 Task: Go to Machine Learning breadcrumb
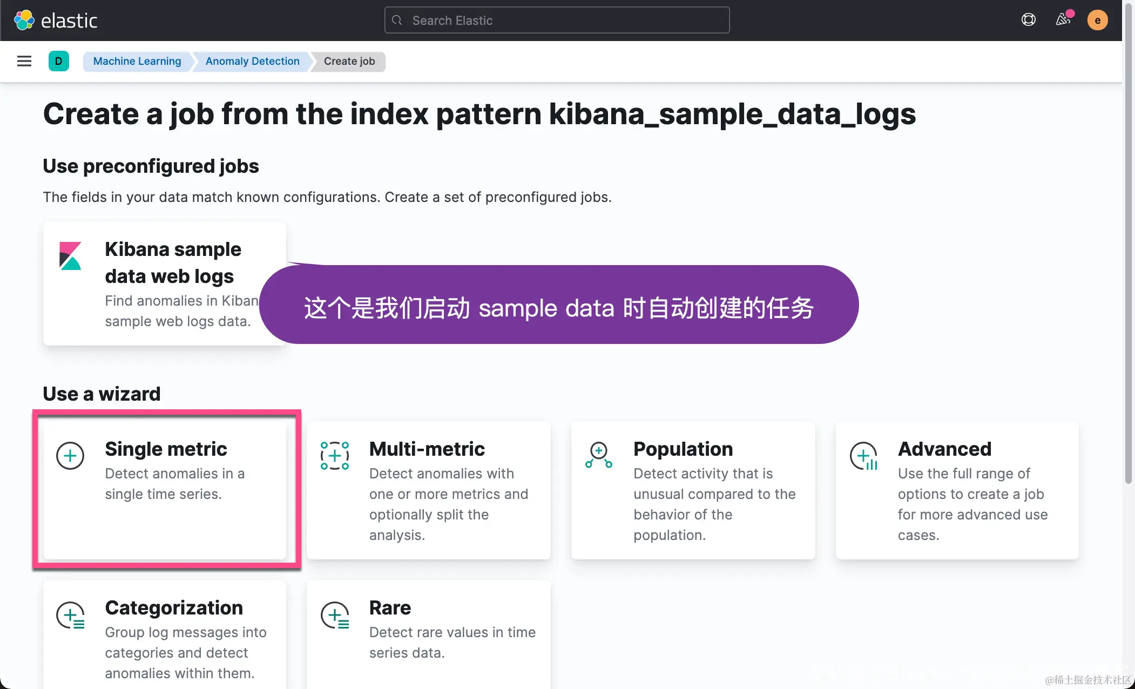(137, 61)
